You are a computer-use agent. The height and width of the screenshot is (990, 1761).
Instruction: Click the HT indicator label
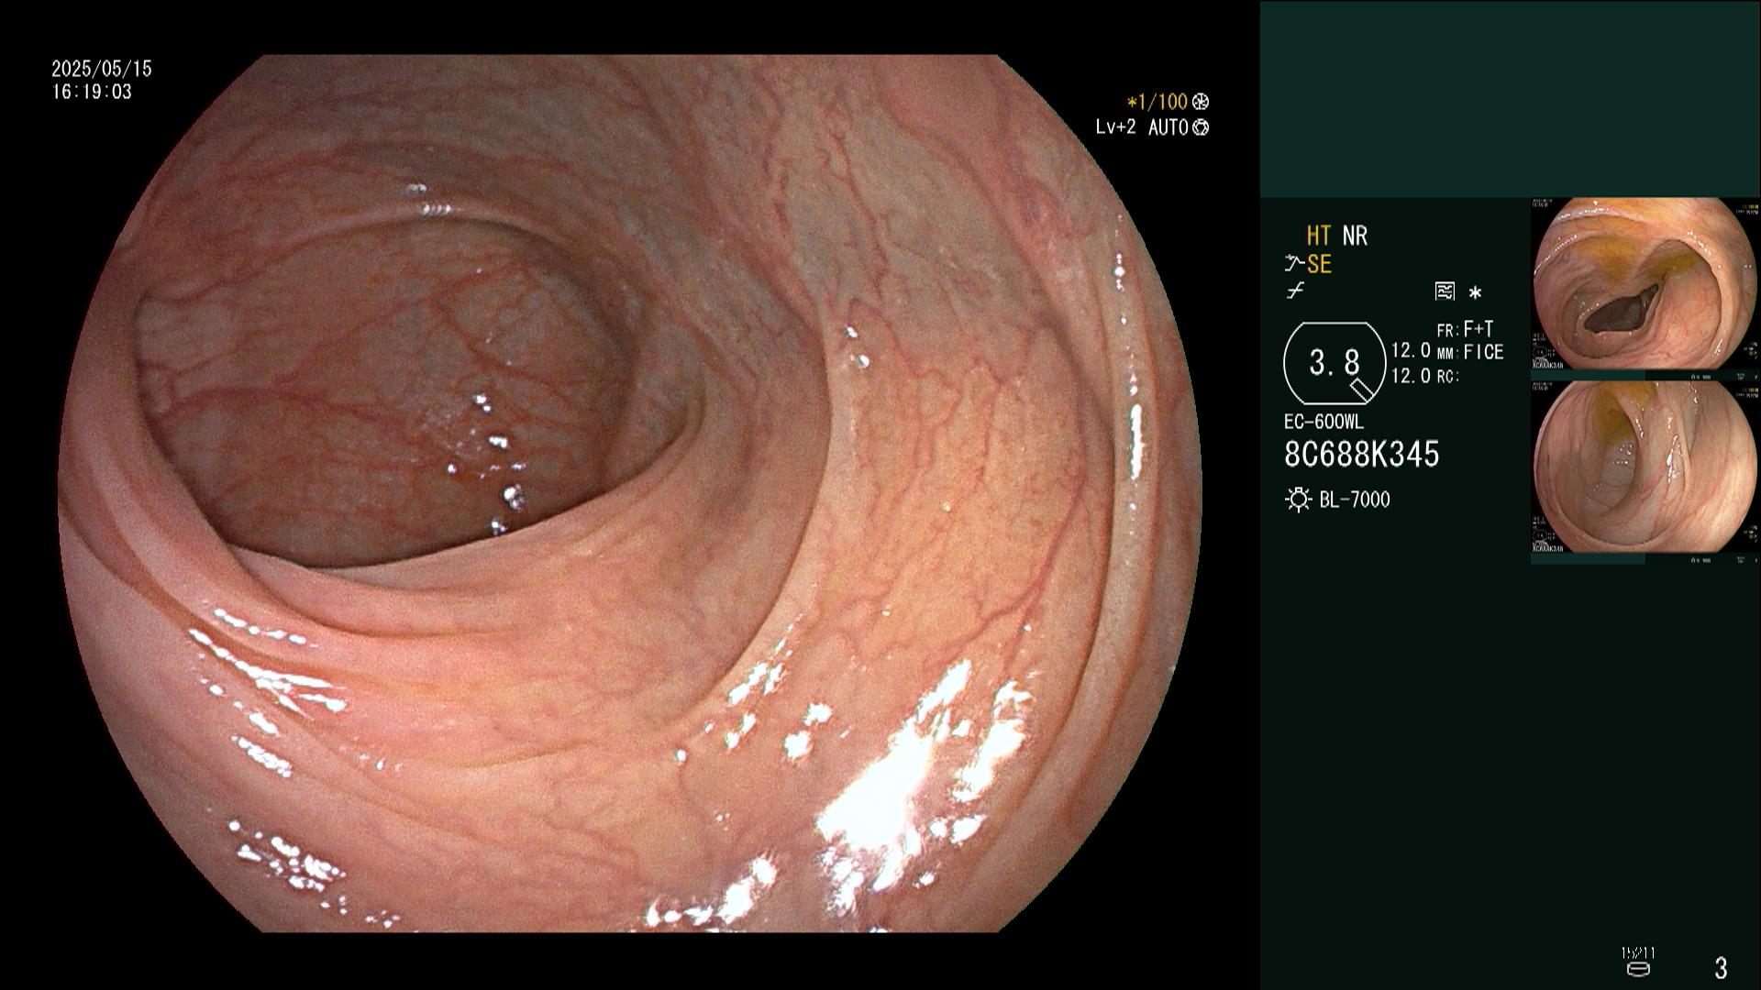pyautogui.click(x=1318, y=236)
